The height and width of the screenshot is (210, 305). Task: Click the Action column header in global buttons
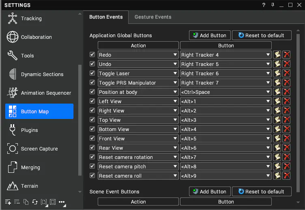138,45
